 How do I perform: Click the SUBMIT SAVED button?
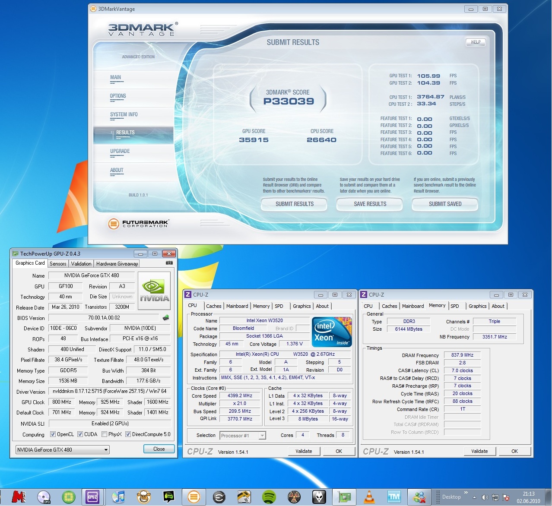click(x=445, y=204)
